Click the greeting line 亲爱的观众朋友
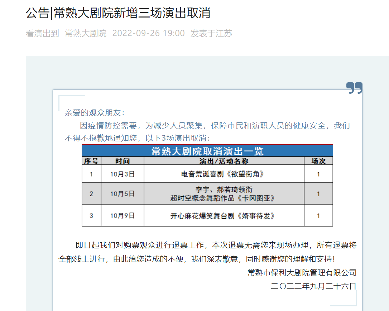The width and height of the screenshot is (389, 311). (x=95, y=113)
